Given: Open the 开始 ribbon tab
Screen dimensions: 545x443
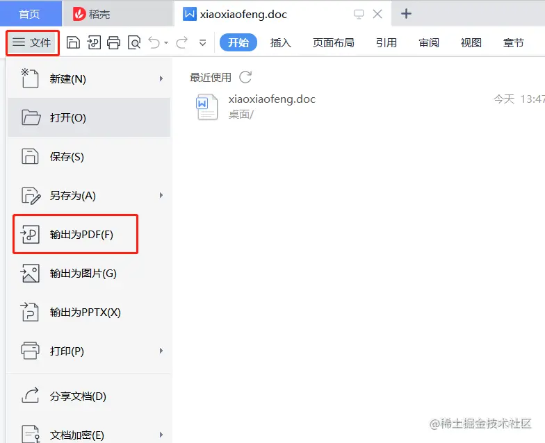Looking at the screenshot, I should coord(238,43).
